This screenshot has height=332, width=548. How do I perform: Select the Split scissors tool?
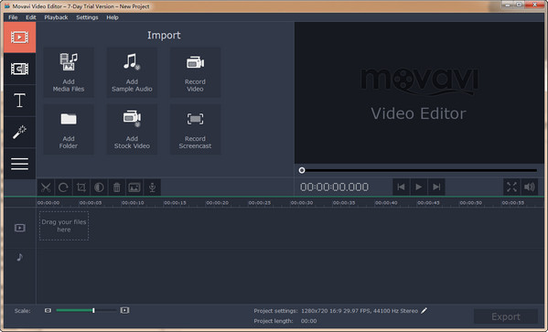[x=46, y=187]
